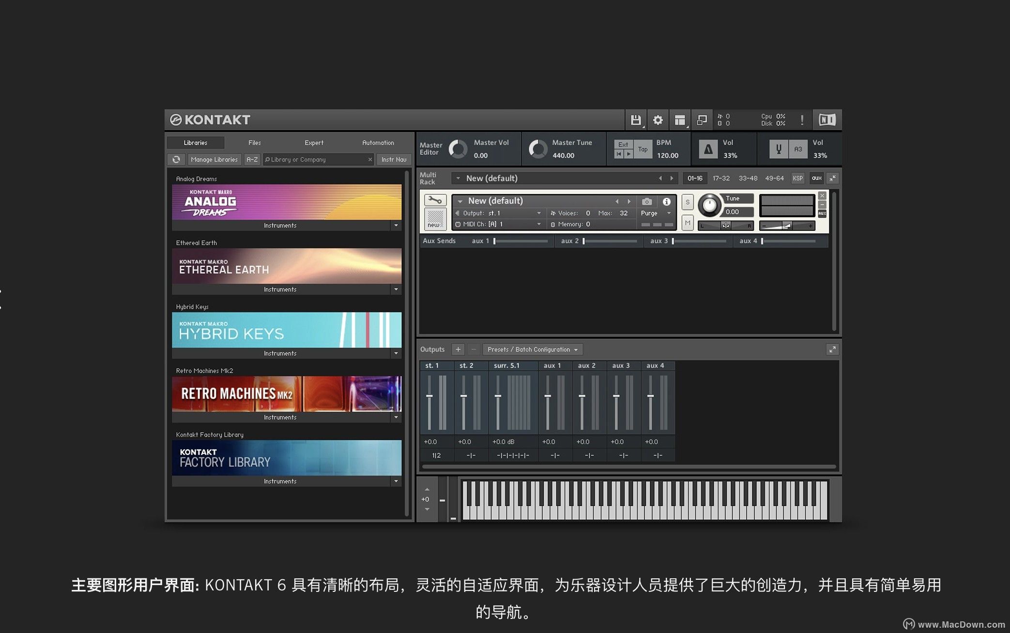Toggle the Solo S button on instrument
The image size is (1010, 633).
[687, 202]
